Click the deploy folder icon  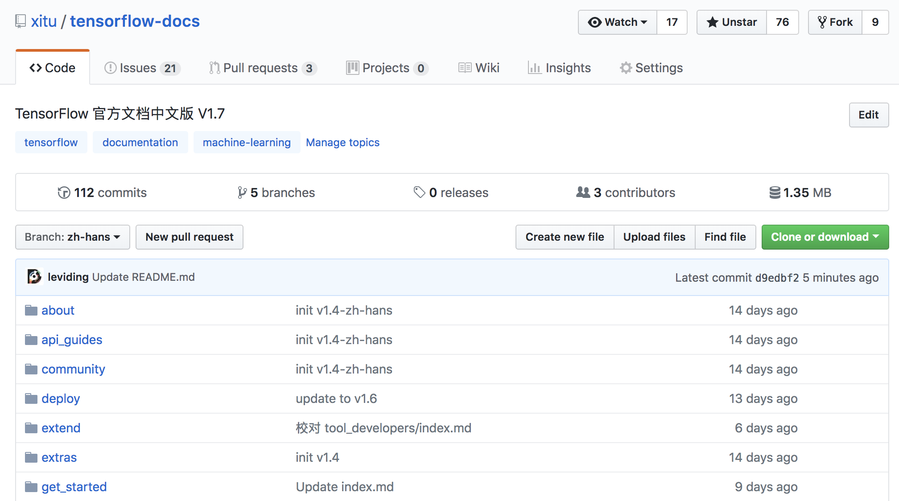tap(31, 398)
